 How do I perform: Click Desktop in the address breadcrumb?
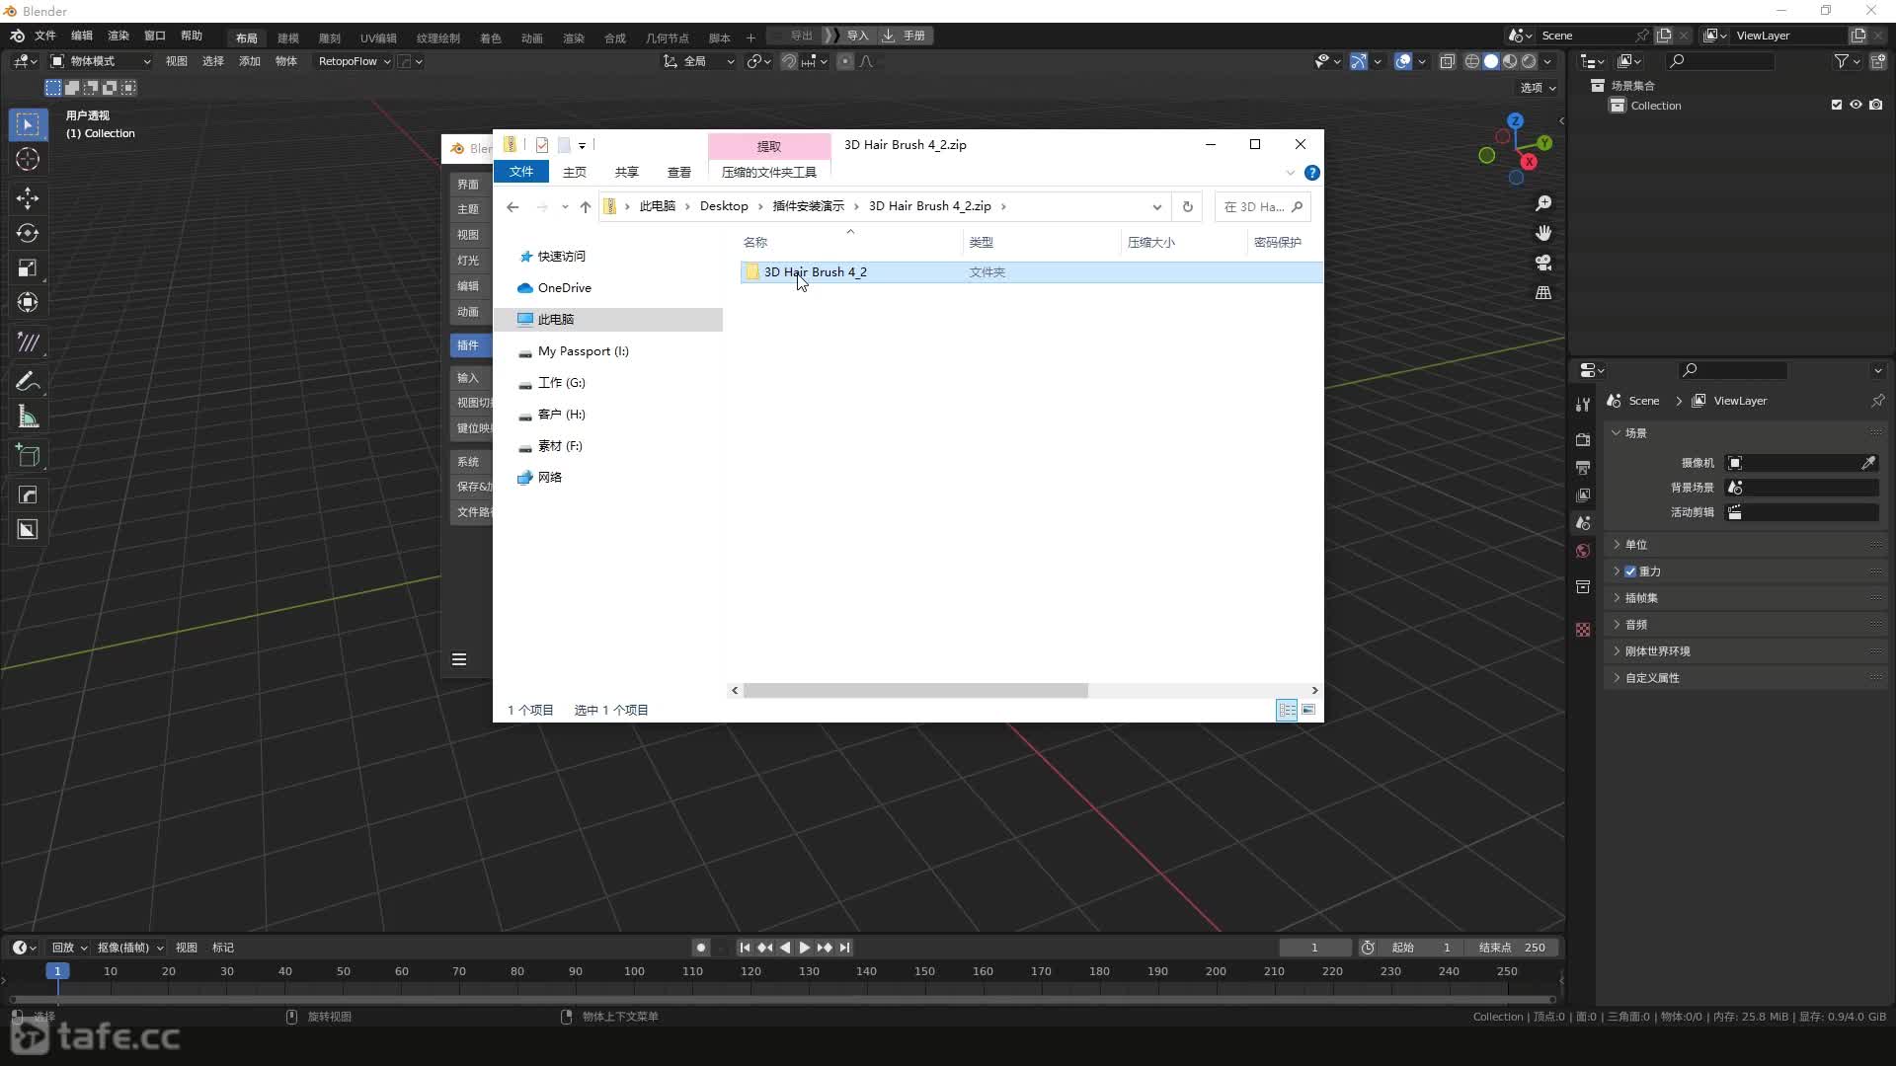coord(724,206)
